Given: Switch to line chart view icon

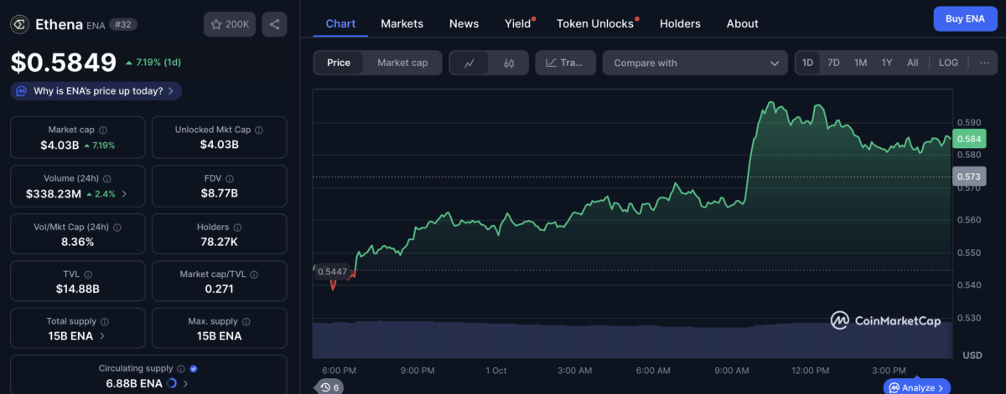Looking at the screenshot, I should click(x=469, y=63).
